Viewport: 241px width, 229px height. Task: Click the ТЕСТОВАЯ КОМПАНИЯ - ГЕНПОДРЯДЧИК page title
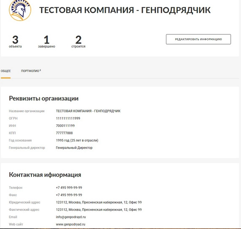click(125, 10)
